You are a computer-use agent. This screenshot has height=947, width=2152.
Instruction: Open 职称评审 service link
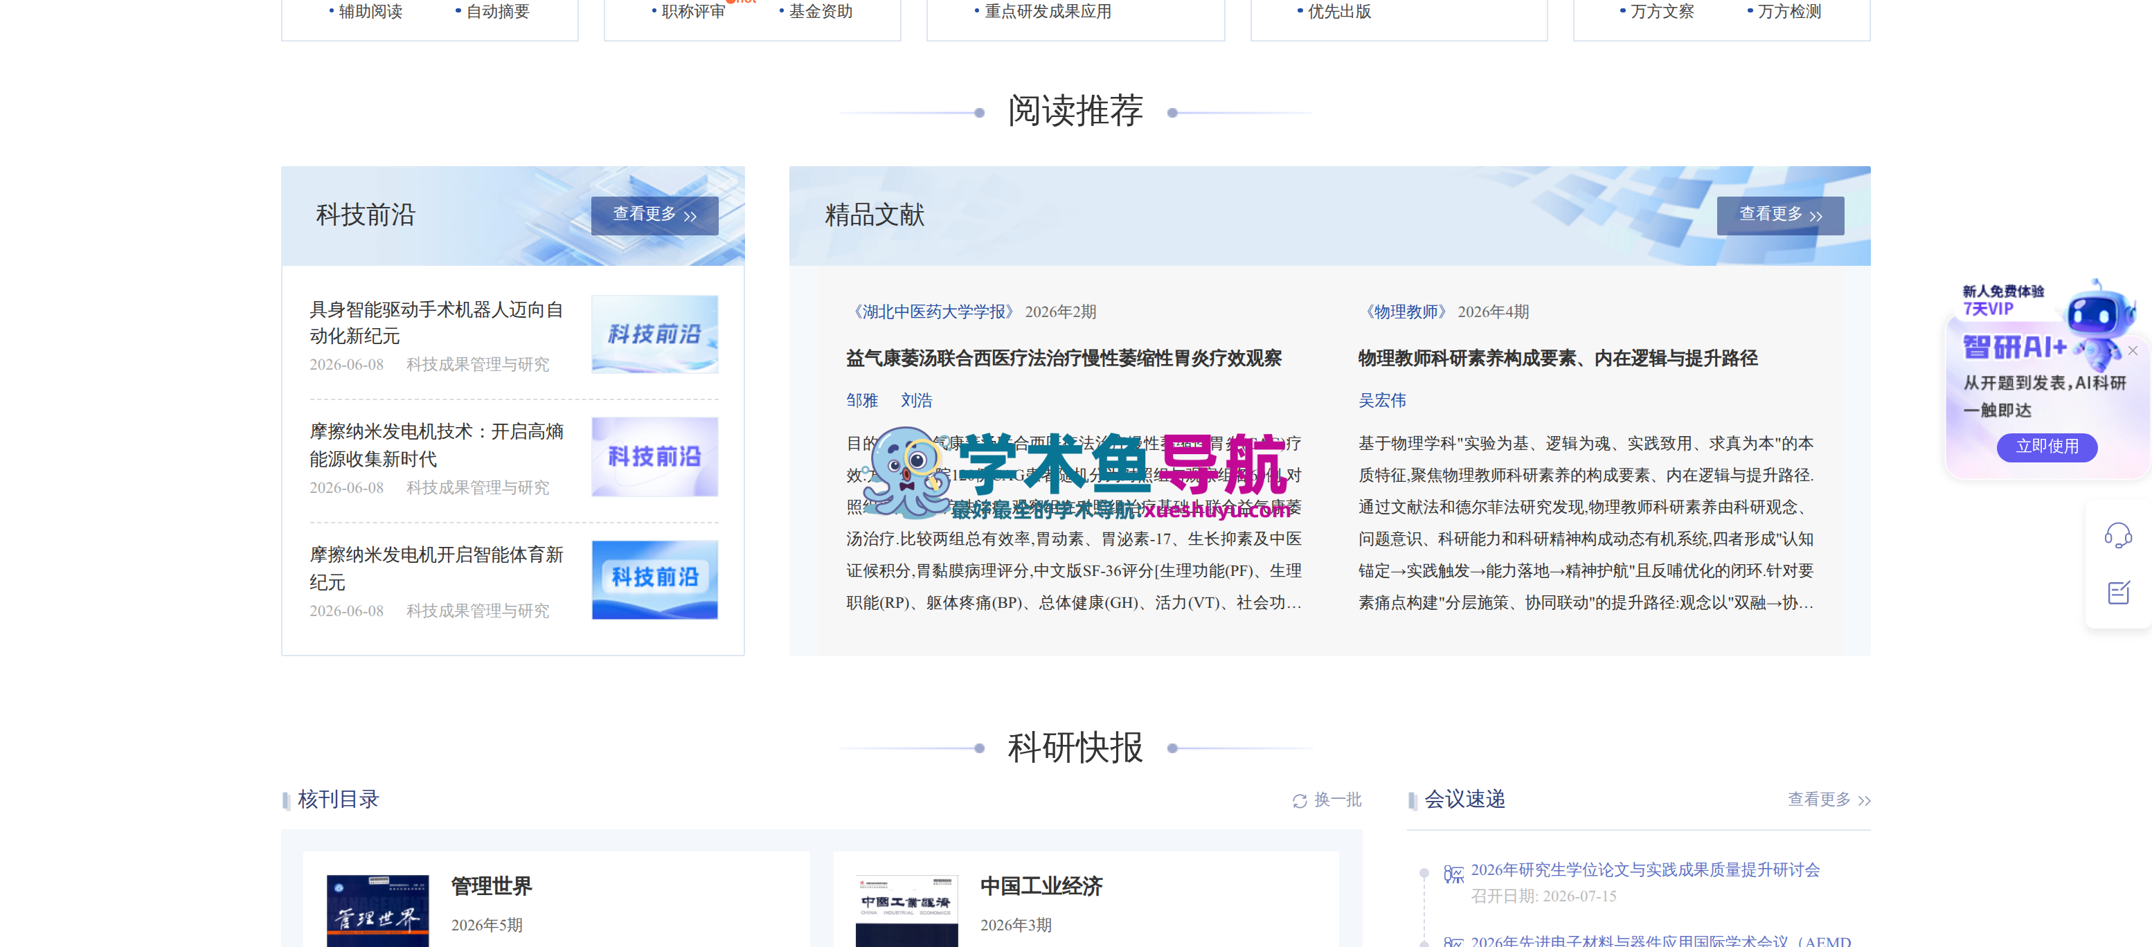click(x=692, y=11)
